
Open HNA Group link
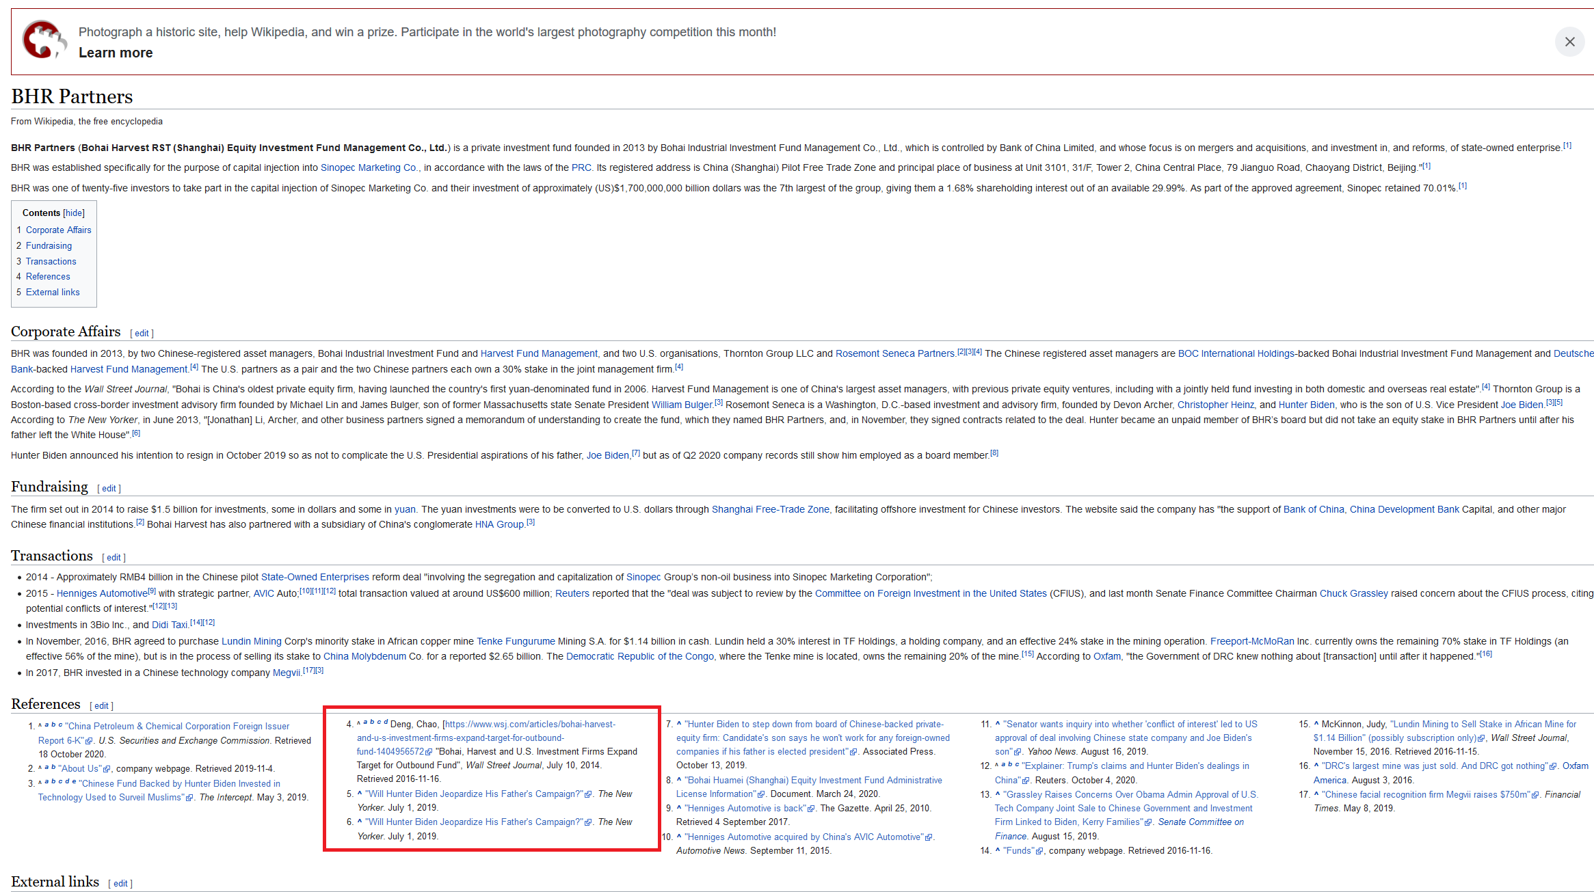pyautogui.click(x=499, y=525)
